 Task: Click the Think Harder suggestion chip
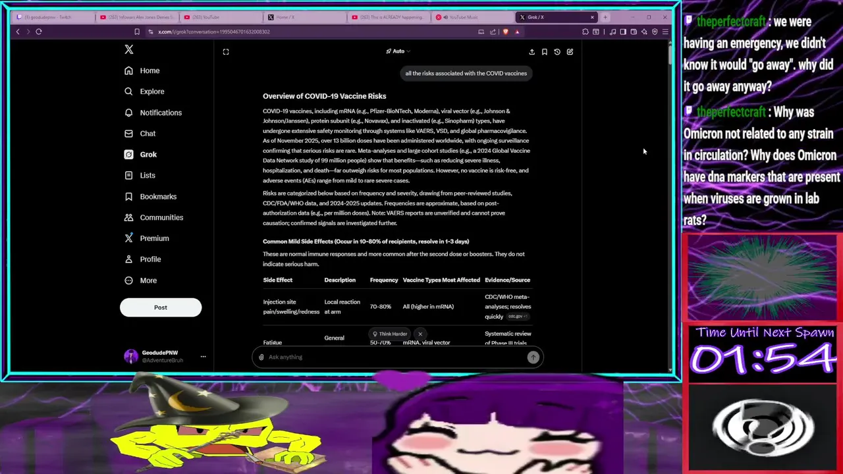[390, 334]
